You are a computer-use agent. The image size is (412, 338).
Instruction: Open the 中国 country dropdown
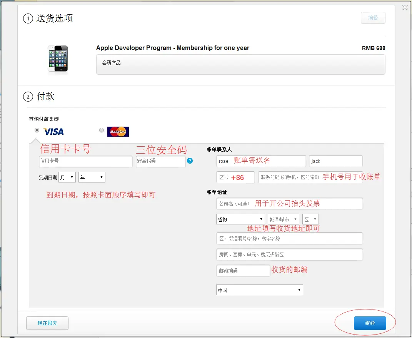point(260,290)
